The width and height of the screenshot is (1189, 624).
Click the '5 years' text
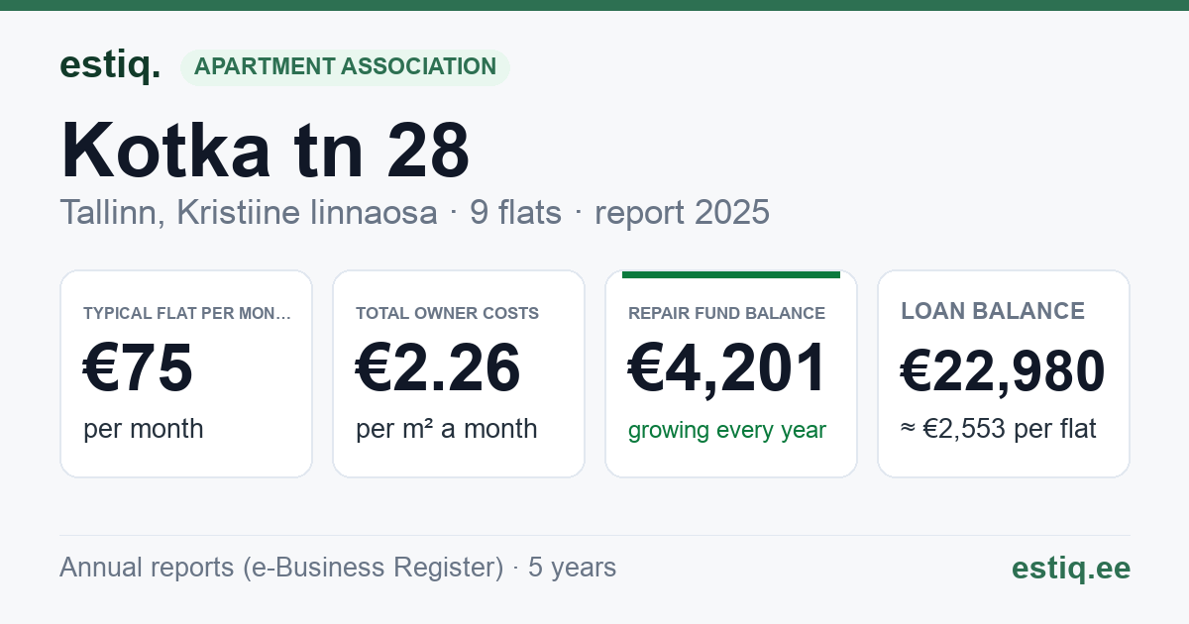pos(572,568)
